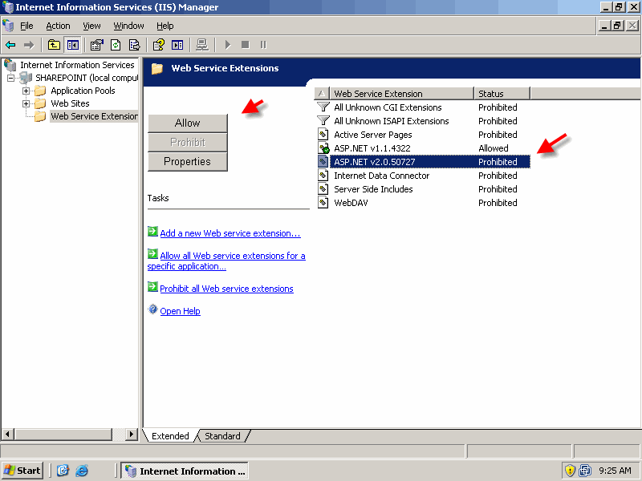Toggle the Show/Hide Console Tree toolbar icon

click(x=73, y=45)
